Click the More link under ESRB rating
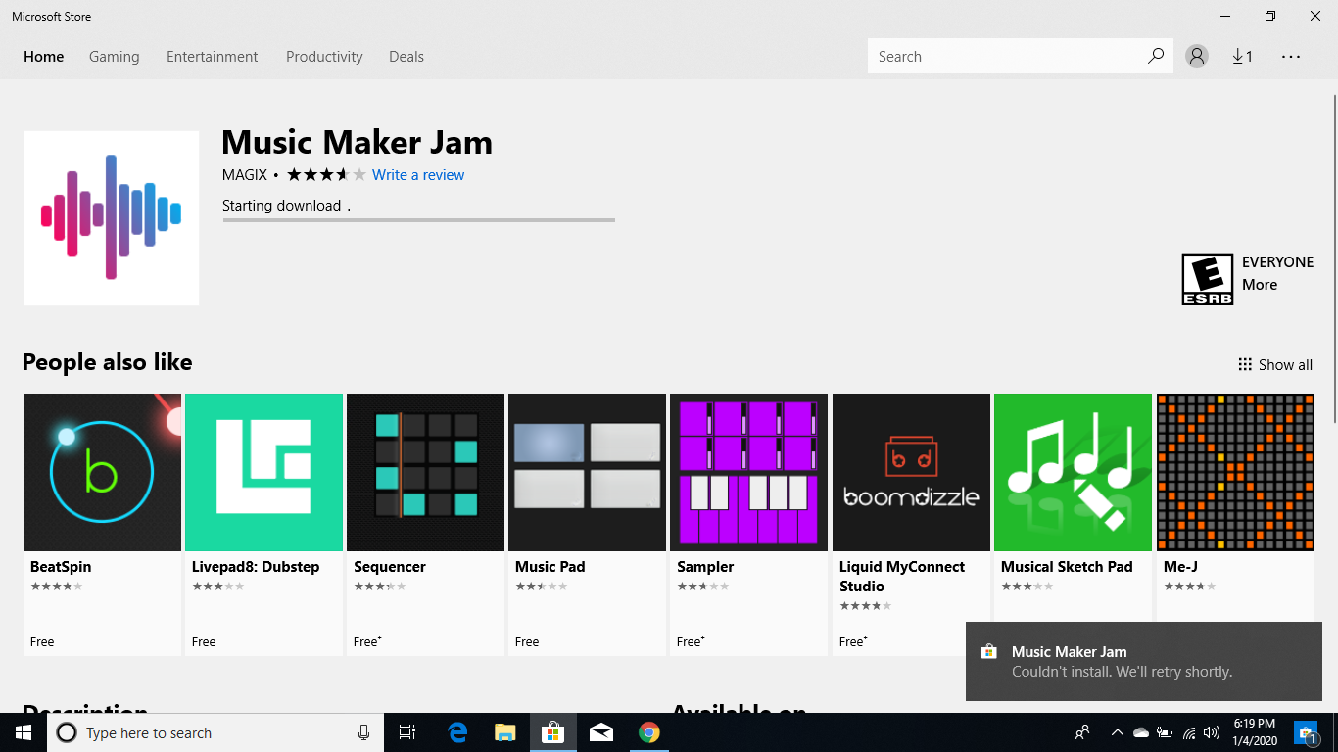Viewport: 1338px width, 752px height. point(1260,285)
